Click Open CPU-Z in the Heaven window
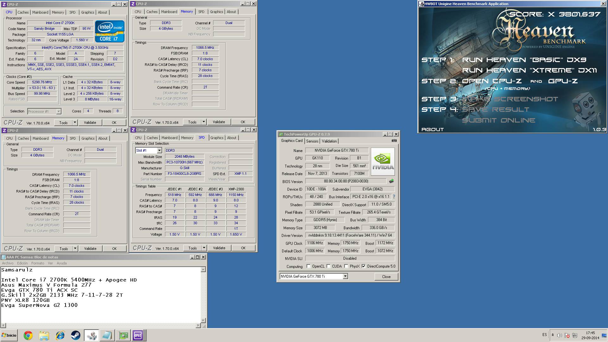 click(491, 81)
